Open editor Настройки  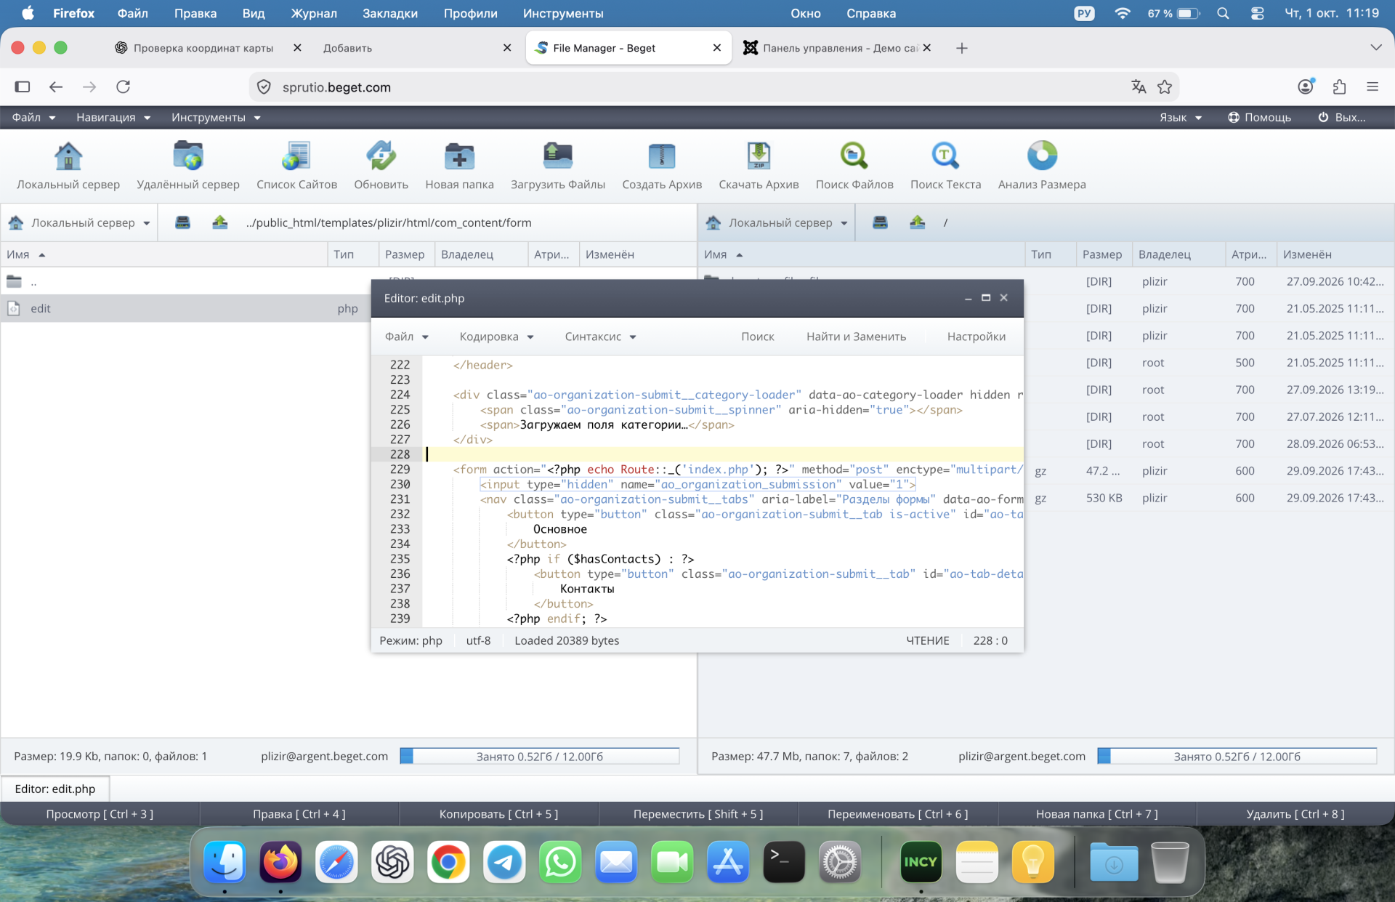(x=976, y=337)
